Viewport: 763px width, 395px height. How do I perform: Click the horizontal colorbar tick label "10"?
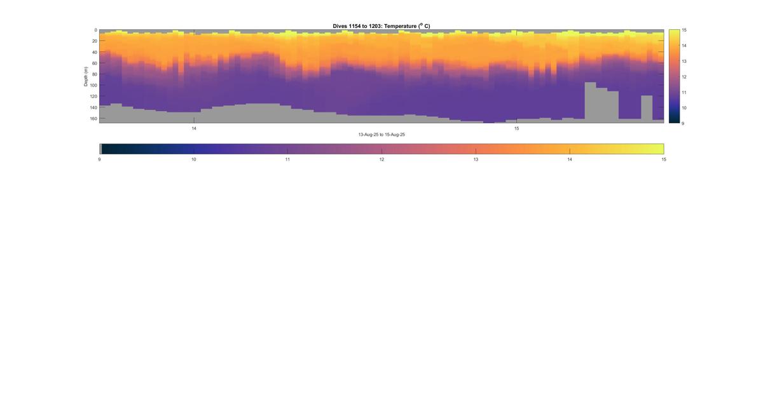click(x=193, y=159)
